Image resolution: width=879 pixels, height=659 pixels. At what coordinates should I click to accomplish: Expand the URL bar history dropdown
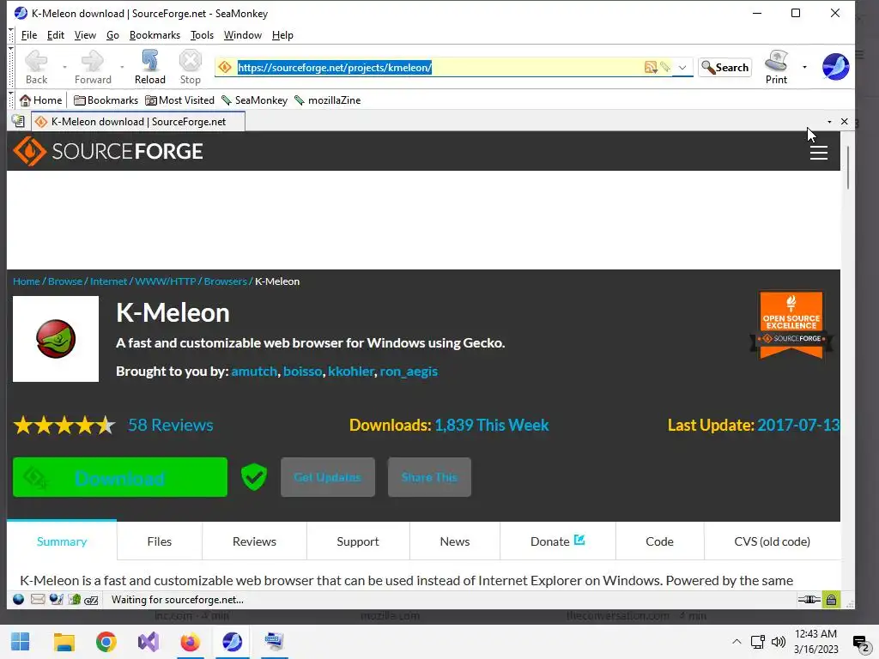click(x=682, y=67)
